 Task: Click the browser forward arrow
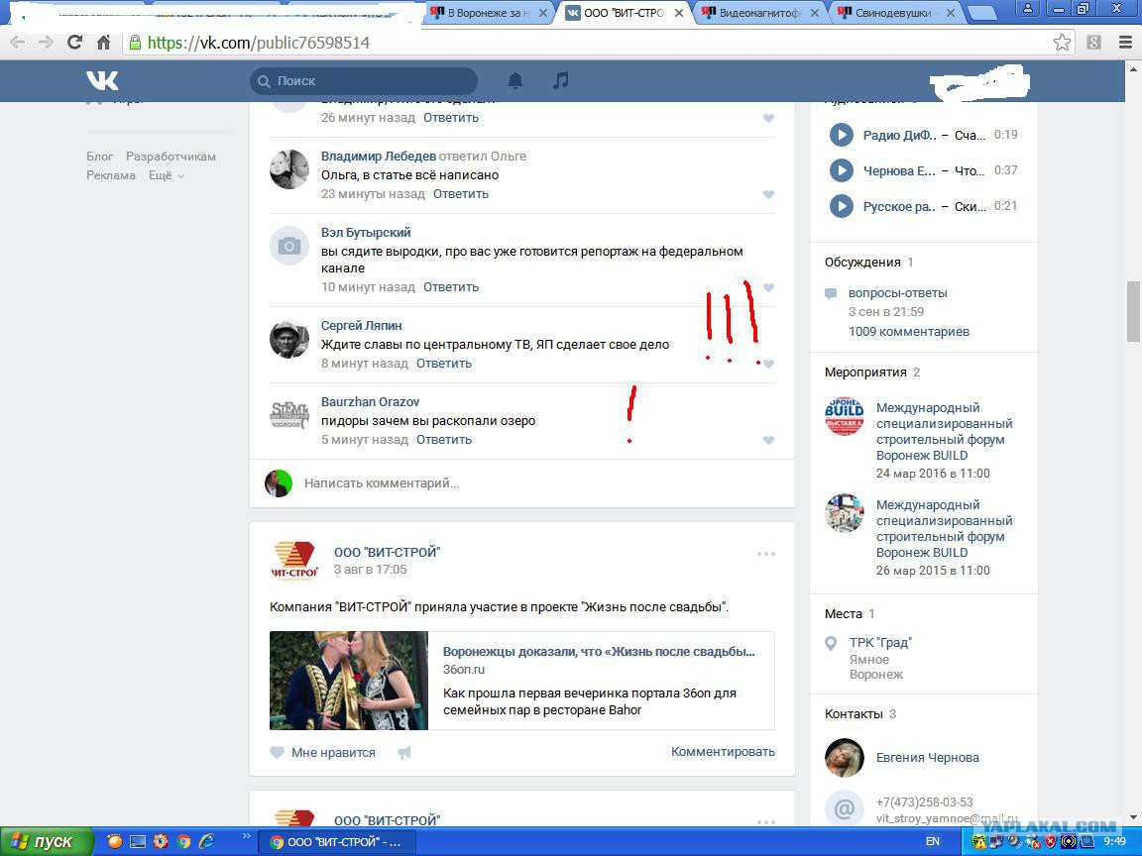(x=46, y=43)
